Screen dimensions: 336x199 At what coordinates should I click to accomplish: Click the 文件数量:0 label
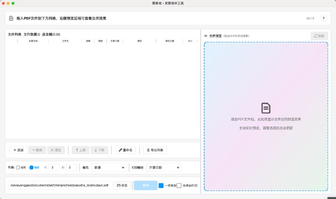32,34
